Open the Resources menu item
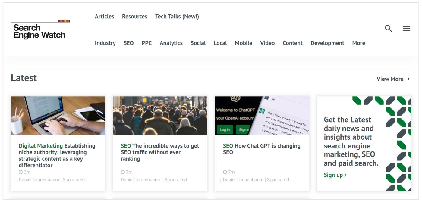 pos(134,17)
